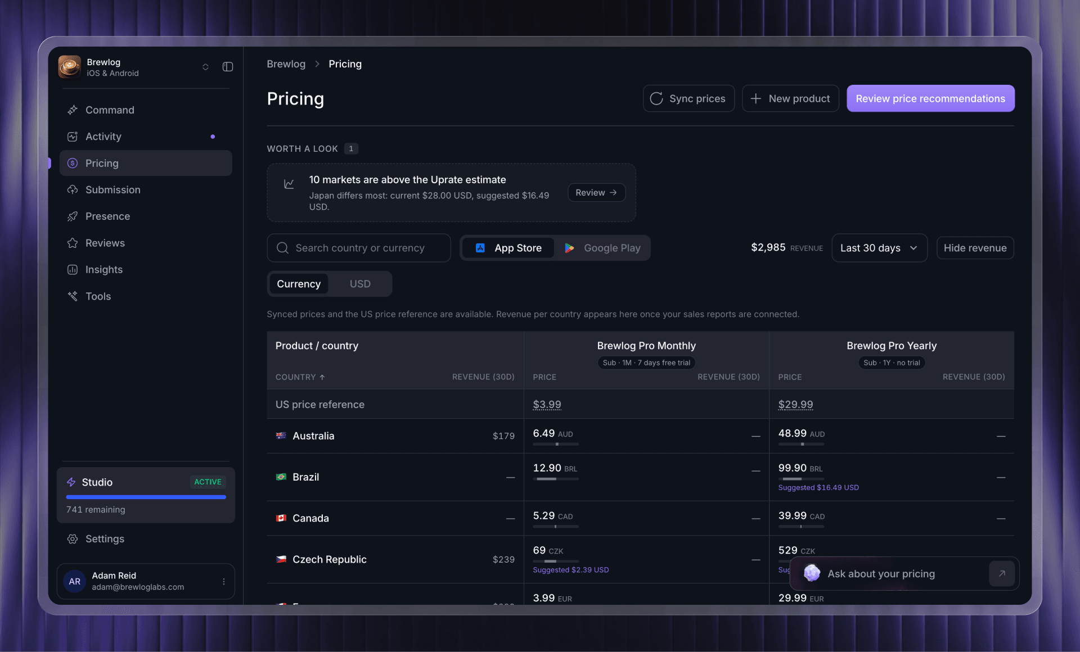Viewport: 1080px width, 652px height.
Task: Click the AR user avatar
Action: point(75,582)
